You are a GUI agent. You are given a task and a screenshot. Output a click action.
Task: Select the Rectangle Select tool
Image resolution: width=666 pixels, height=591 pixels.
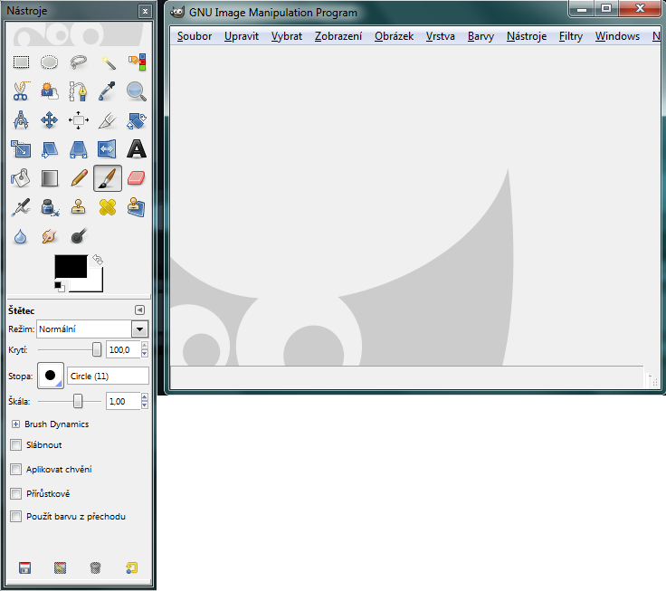(21, 62)
